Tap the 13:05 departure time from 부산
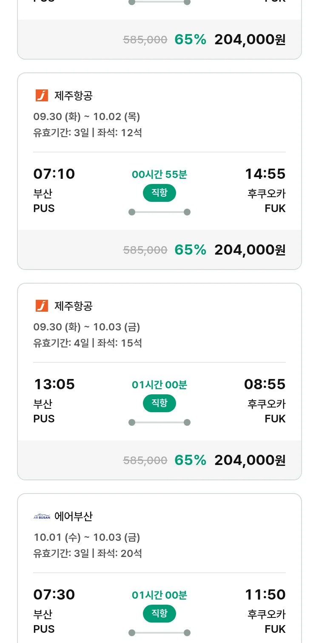 click(x=54, y=385)
